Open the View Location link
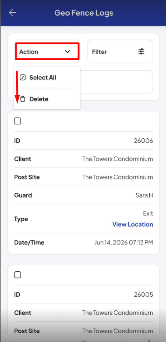 (x=133, y=224)
